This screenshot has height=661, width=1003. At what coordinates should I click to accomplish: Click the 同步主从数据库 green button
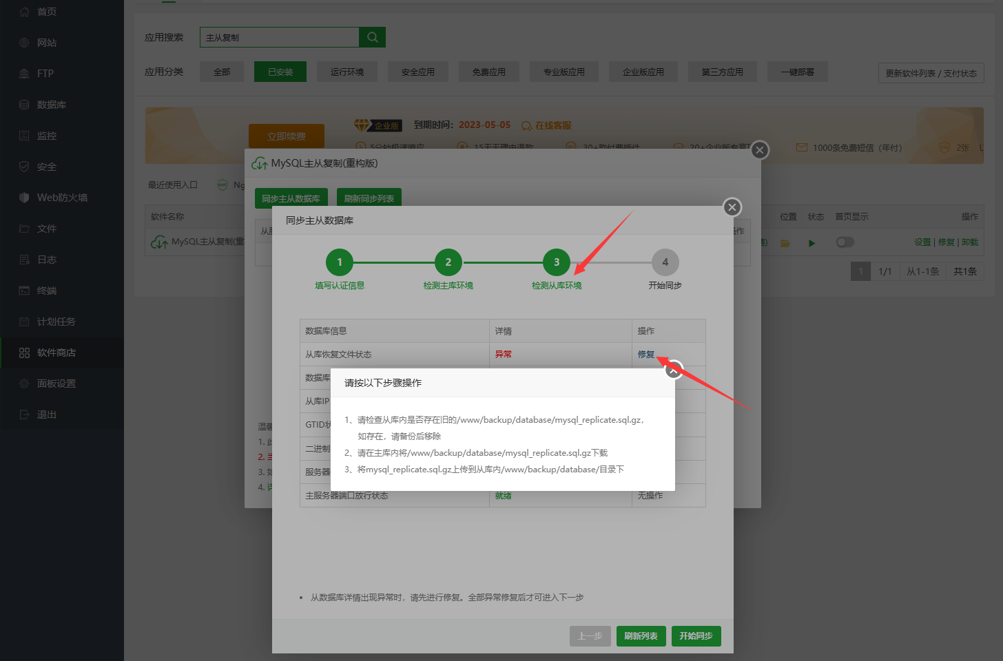[x=291, y=198]
